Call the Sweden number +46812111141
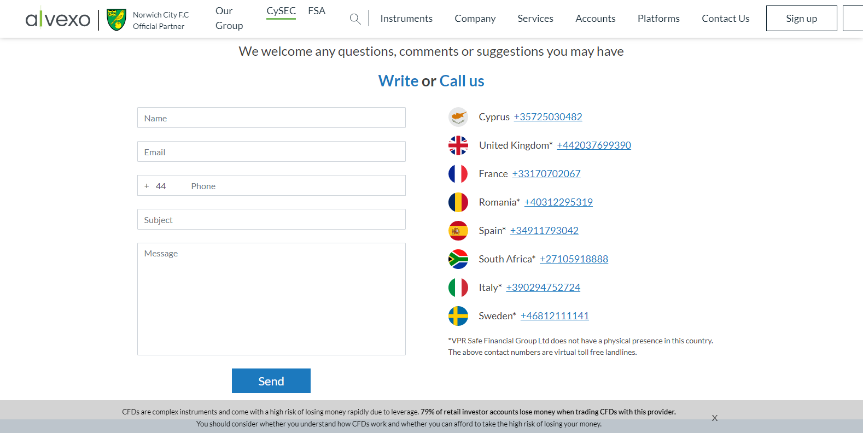 click(555, 316)
